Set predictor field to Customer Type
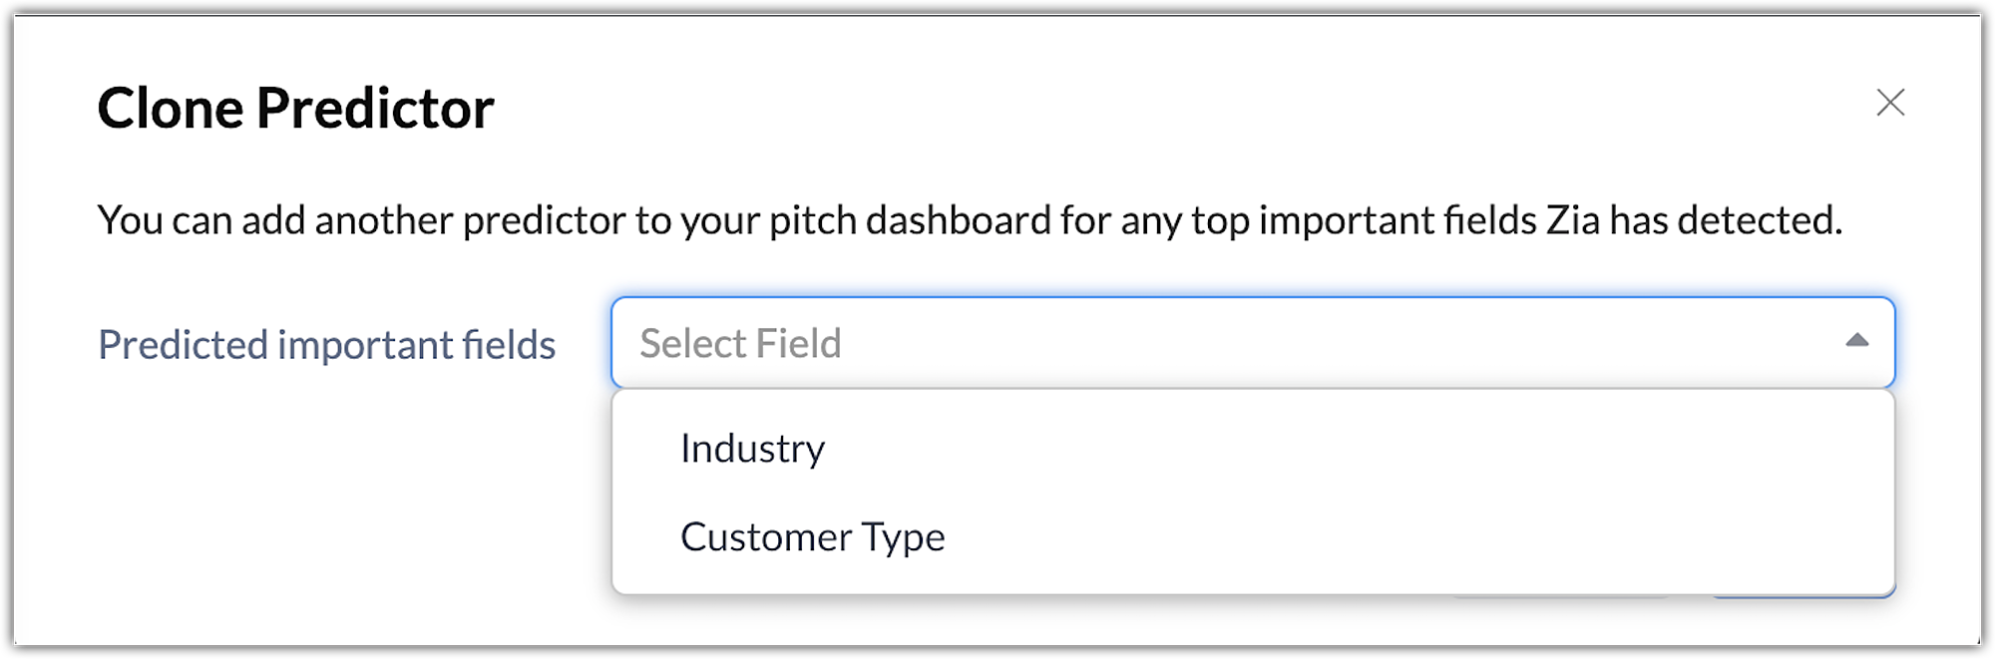This screenshot has height=659, width=1995. [x=812, y=537]
